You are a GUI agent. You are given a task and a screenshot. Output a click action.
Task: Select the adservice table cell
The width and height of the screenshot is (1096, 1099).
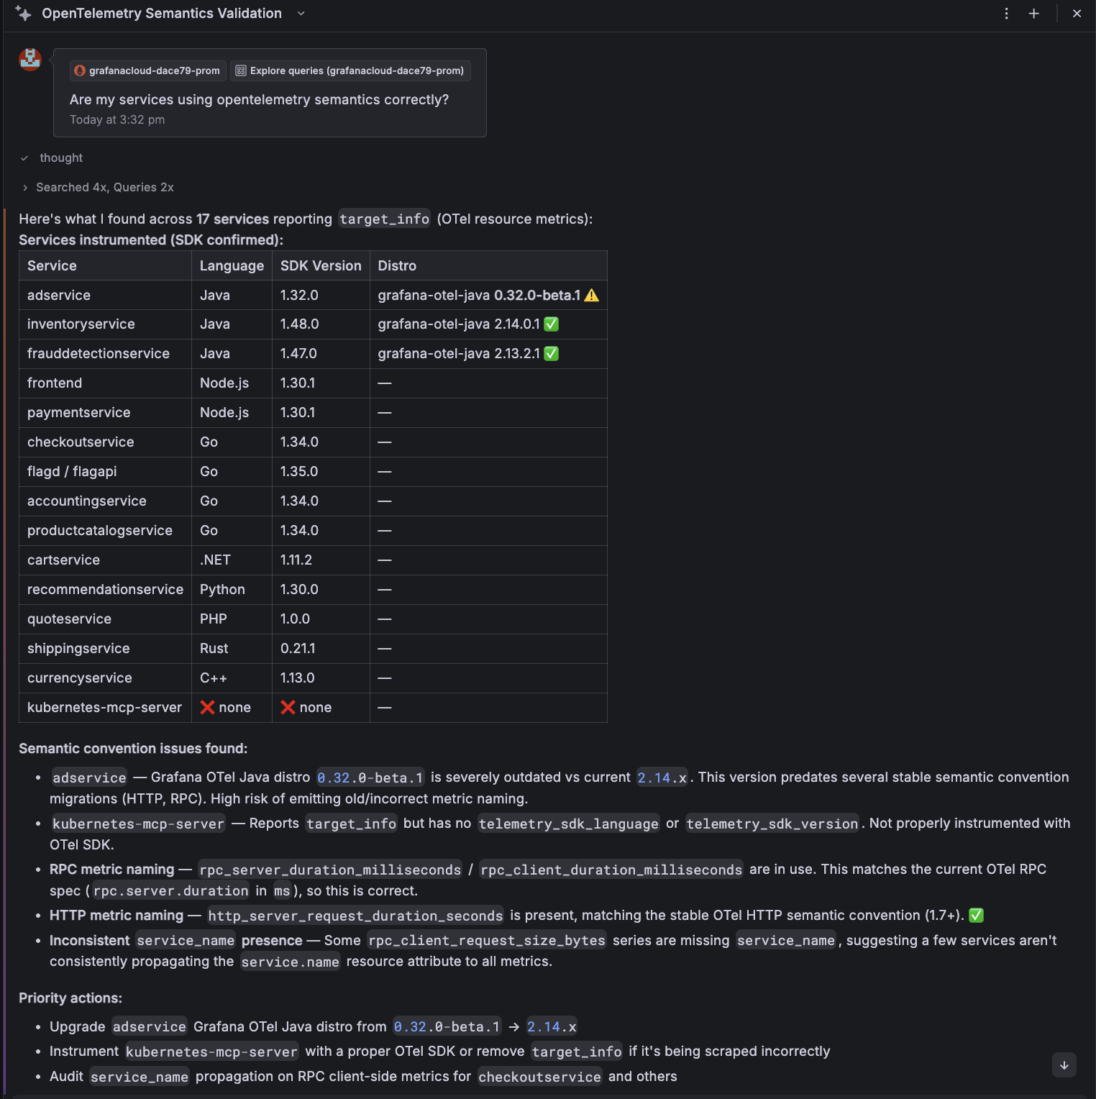click(x=105, y=295)
